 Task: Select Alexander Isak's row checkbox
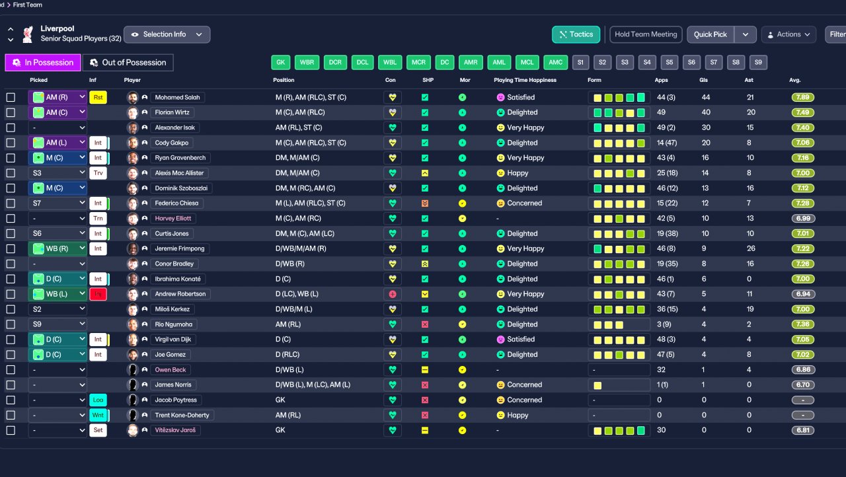11,128
